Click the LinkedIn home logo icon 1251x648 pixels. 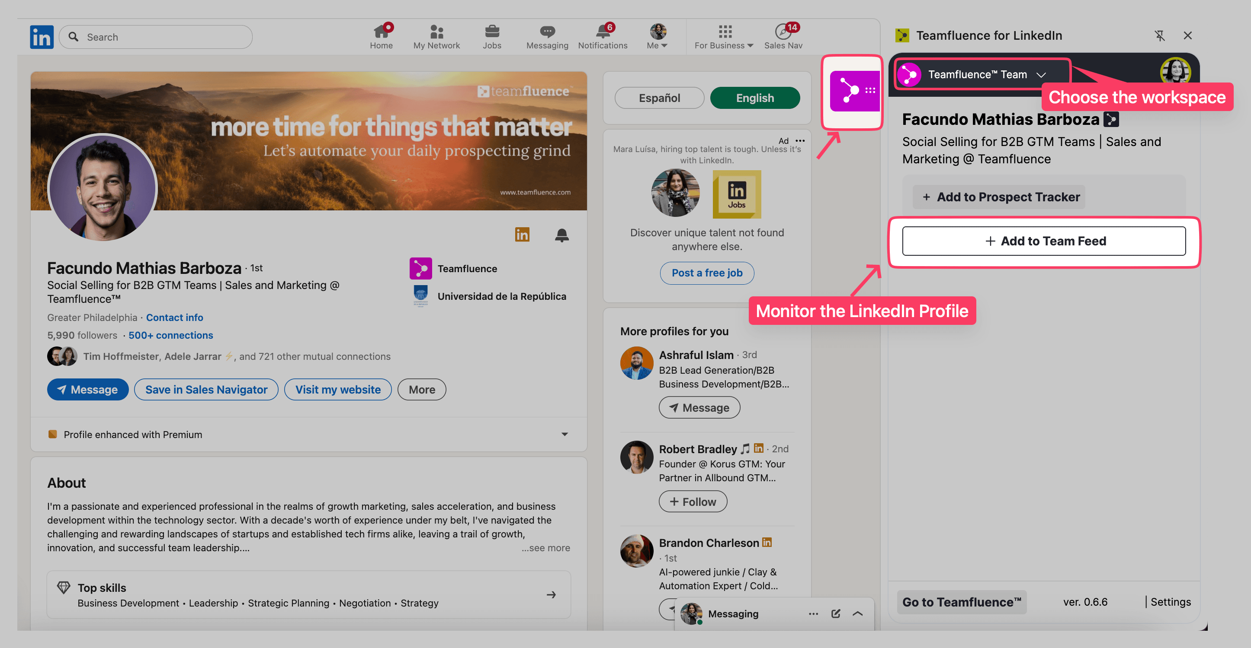42,37
